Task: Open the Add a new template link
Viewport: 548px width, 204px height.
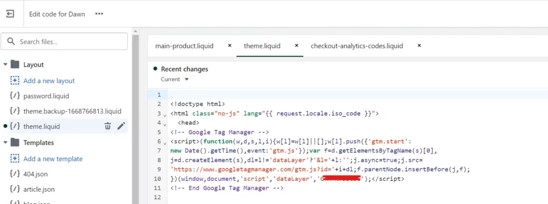Action: [53, 159]
